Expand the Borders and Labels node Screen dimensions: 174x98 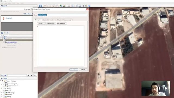click(2, 85)
